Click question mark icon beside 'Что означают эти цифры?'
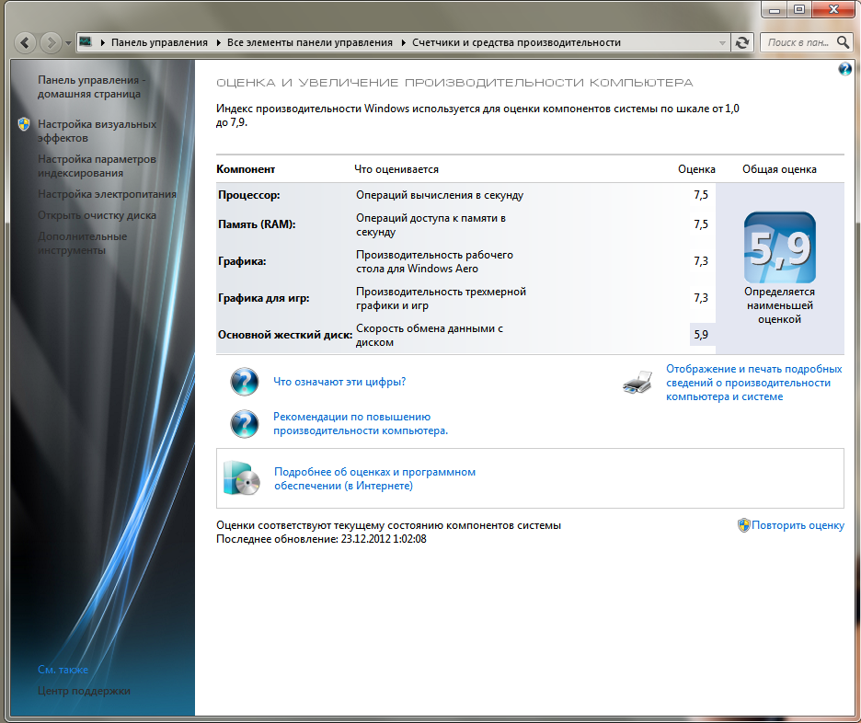Screen dimensions: 861x723 (245, 382)
